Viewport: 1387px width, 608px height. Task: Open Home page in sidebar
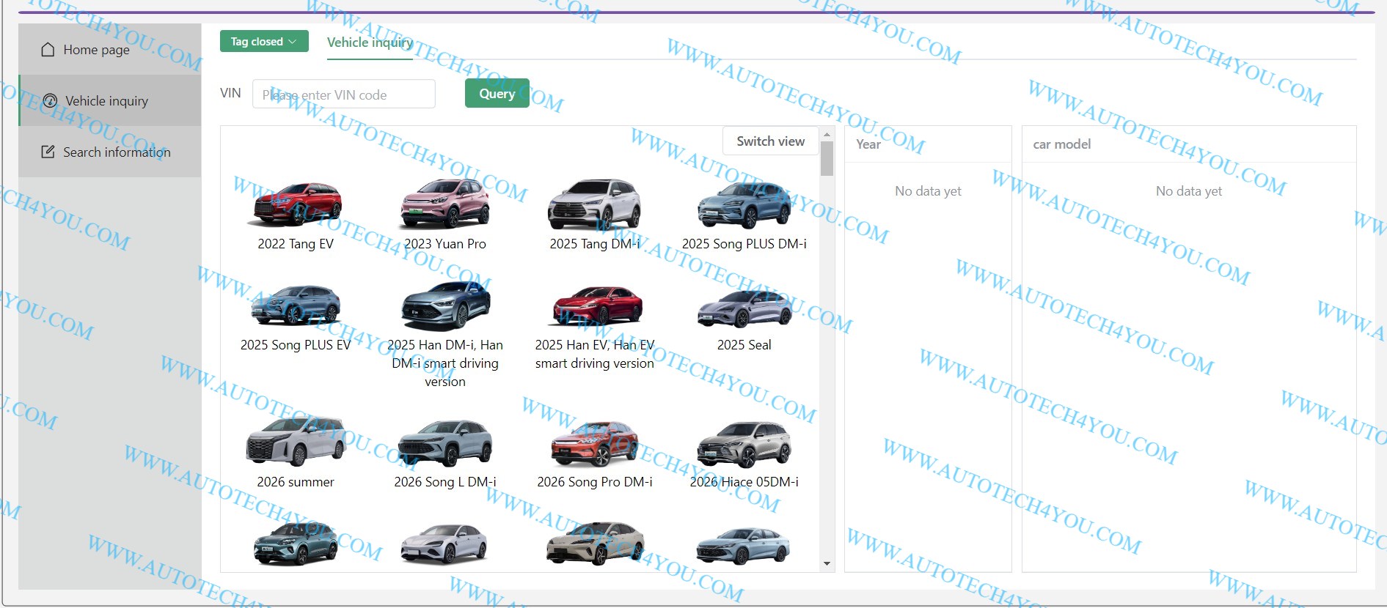click(x=110, y=49)
